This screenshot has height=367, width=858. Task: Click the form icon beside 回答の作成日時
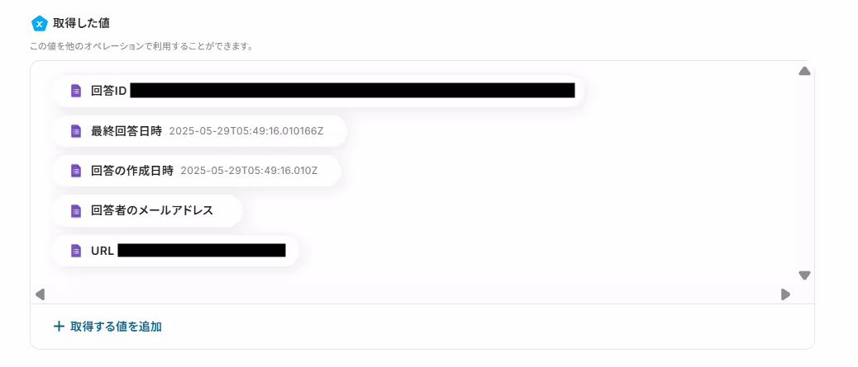(76, 171)
